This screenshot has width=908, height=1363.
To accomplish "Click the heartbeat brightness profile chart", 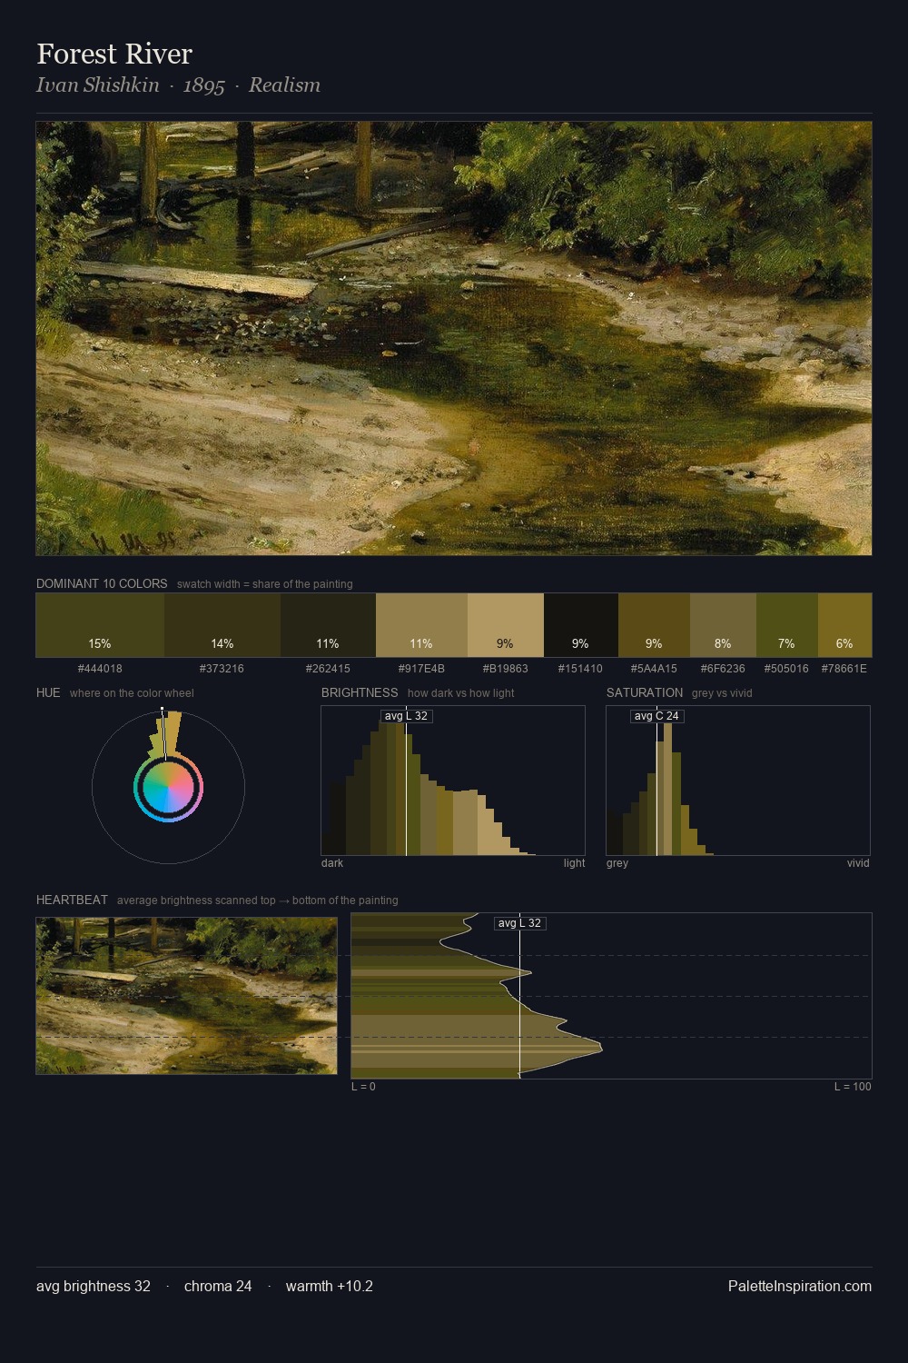I will click(x=611, y=996).
